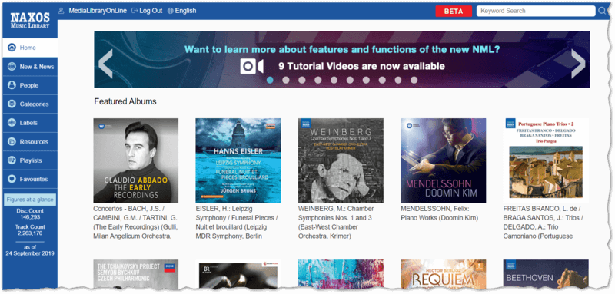Go to the previous banner slide arrow
The height and width of the screenshot is (294, 615).
click(105, 64)
